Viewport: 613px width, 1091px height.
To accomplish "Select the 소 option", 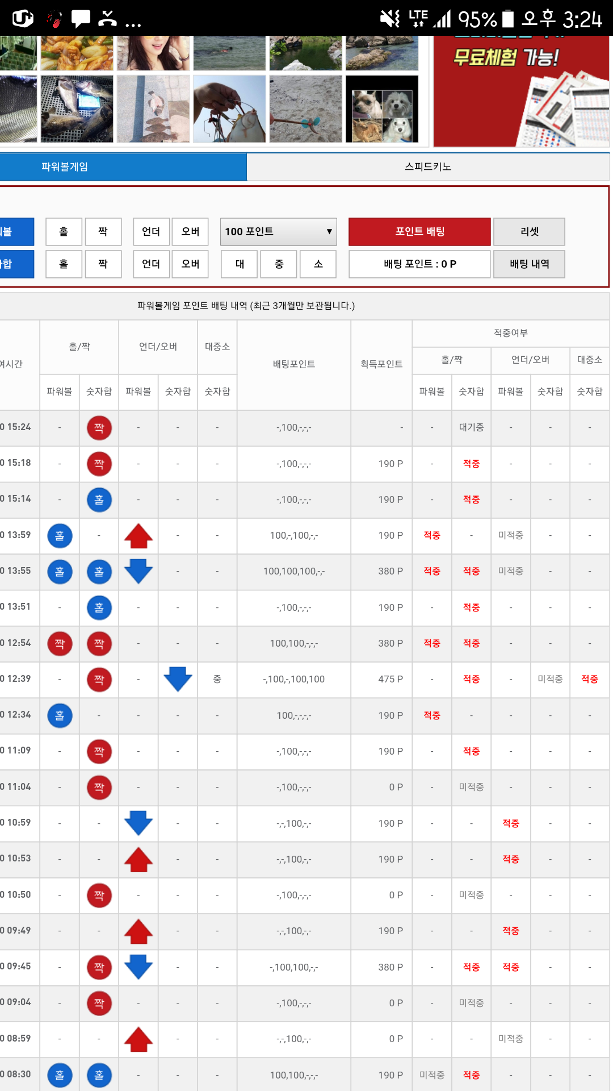I will [x=318, y=264].
